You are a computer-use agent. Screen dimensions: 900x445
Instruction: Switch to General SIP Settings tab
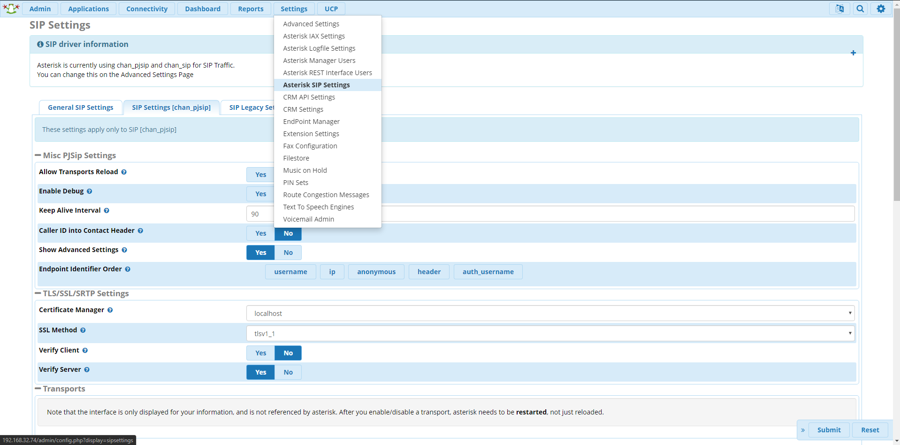(80, 107)
